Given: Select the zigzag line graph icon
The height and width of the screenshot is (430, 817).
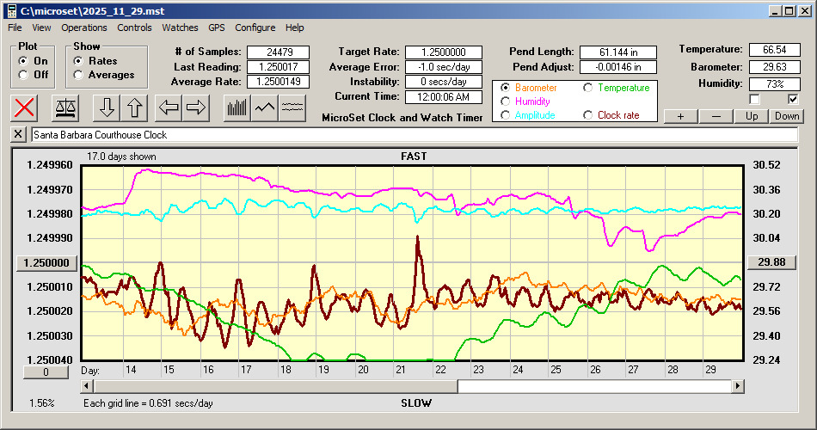Looking at the screenshot, I should pyautogui.click(x=265, y=107).
